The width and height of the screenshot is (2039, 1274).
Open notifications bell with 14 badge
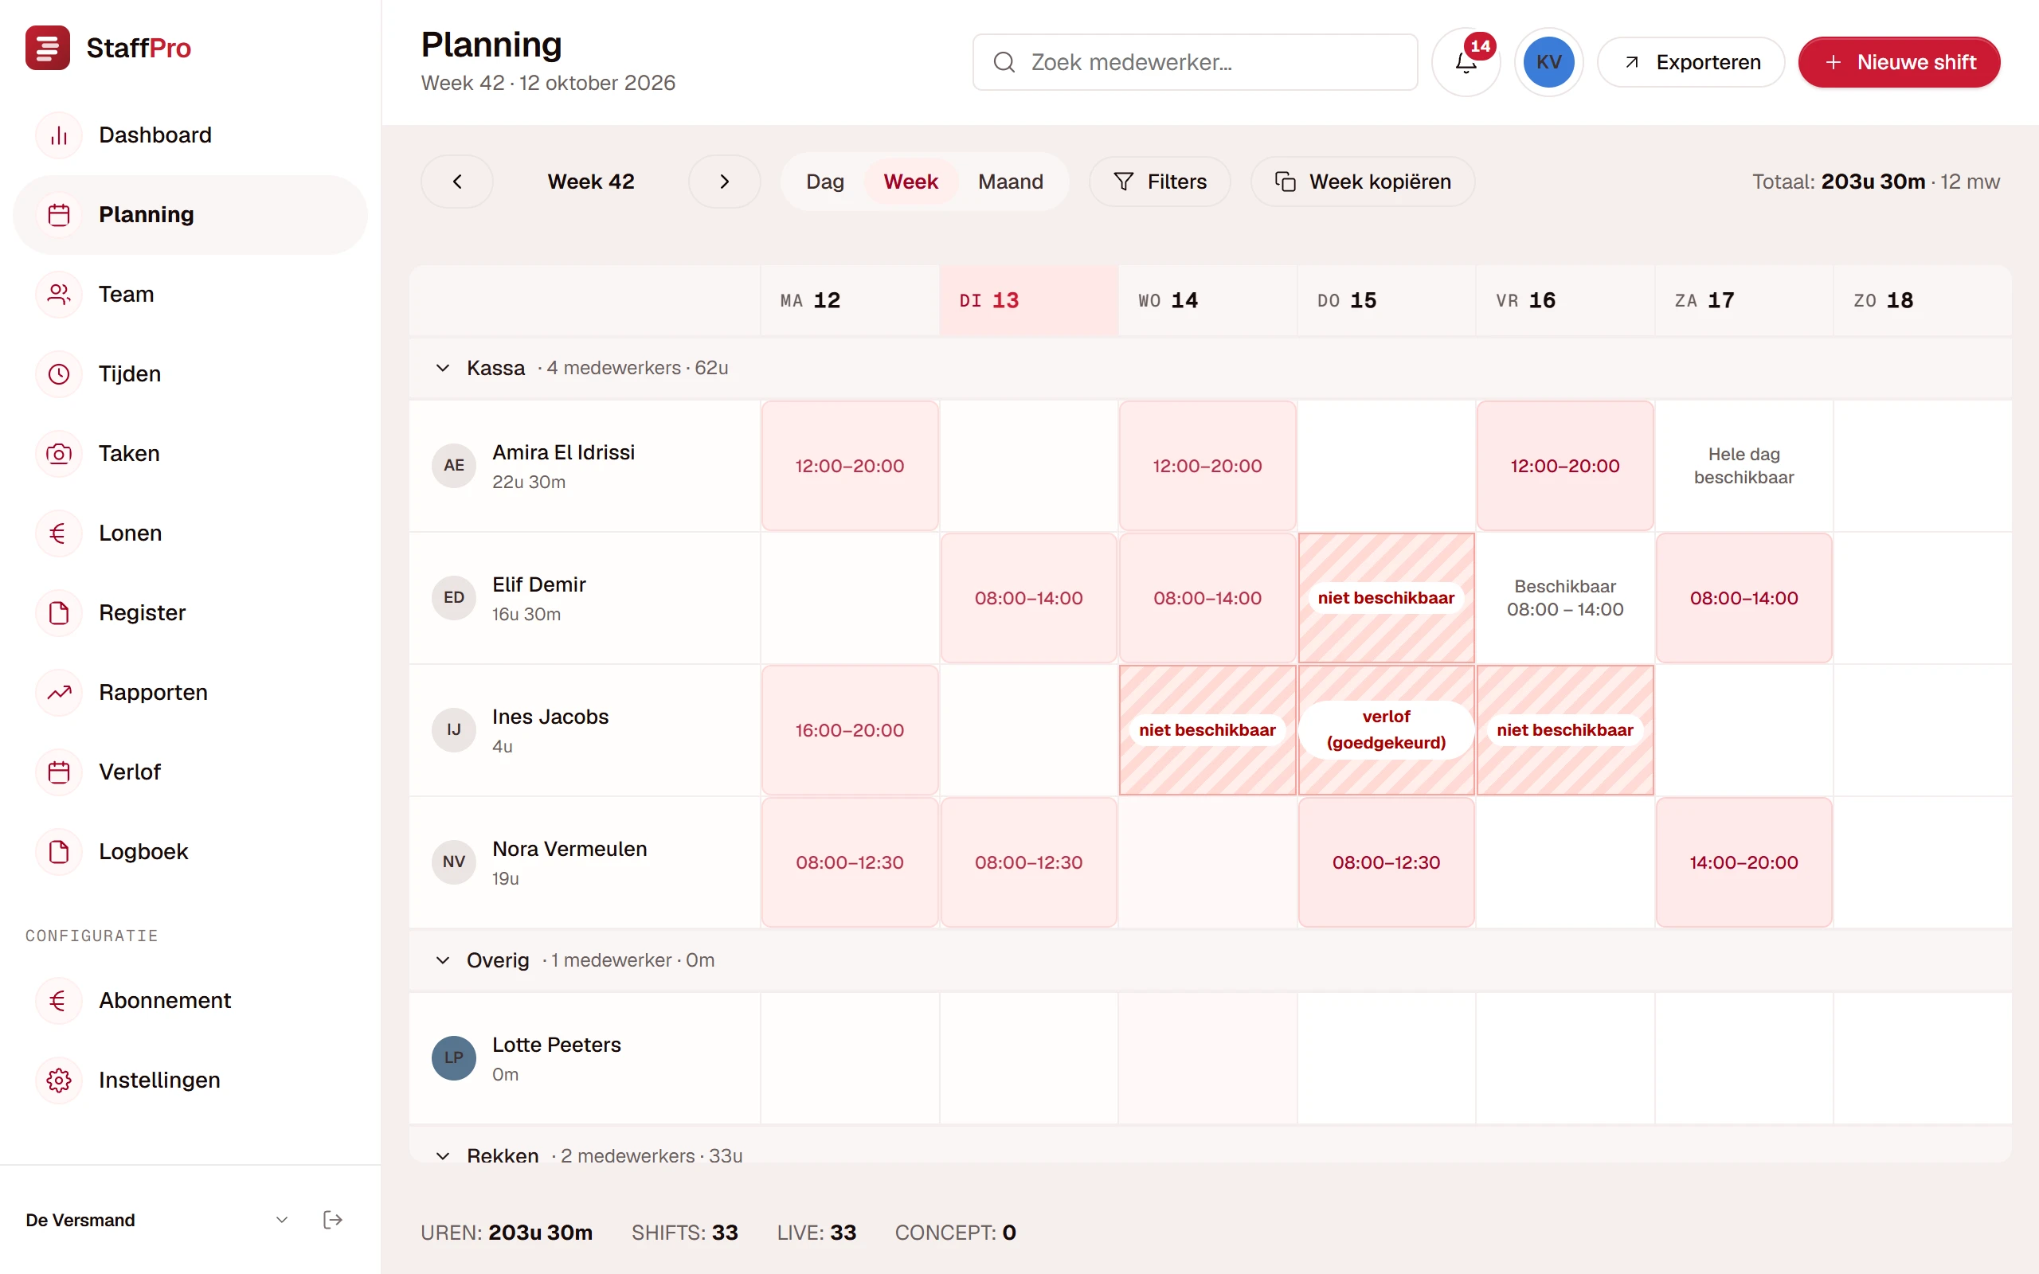click(x=1466, y=62)
